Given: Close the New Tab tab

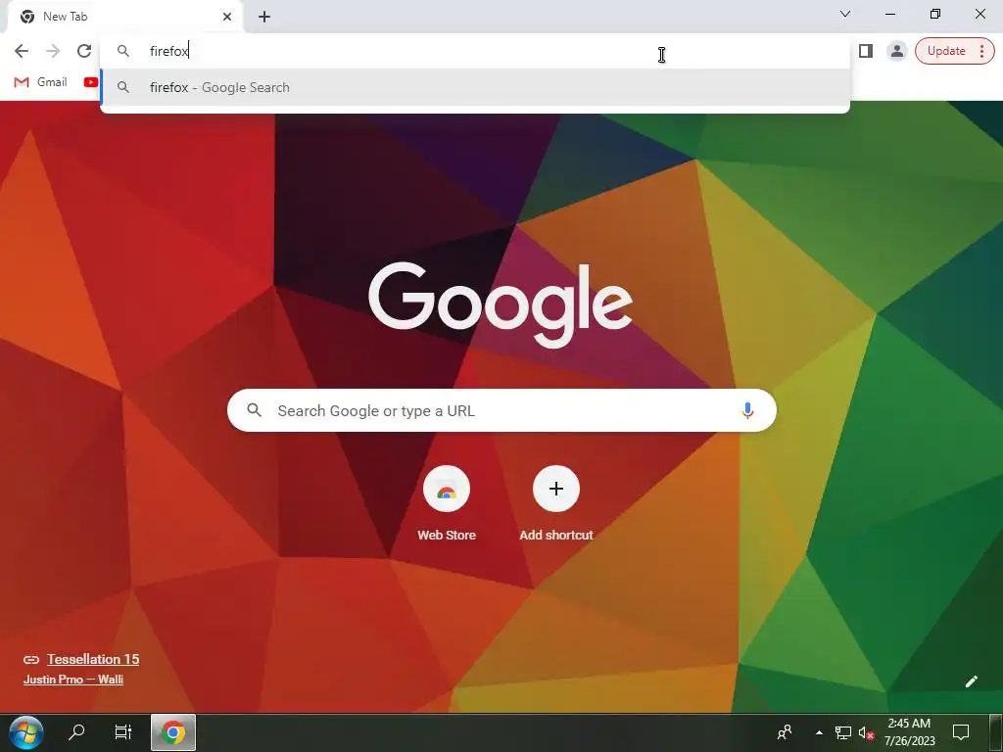Looking at the screenshot, I should [227, 17].
